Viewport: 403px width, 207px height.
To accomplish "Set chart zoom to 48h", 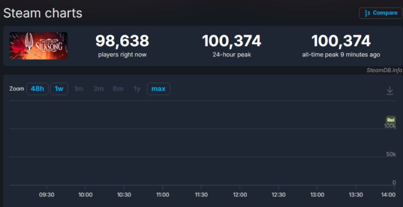I will [38, 89].
